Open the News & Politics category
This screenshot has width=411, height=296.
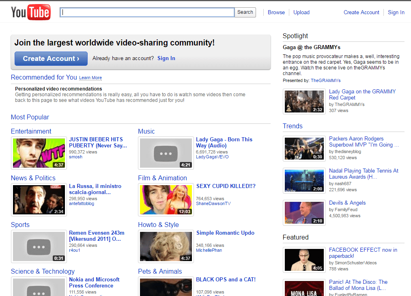click(x=33, y=178)
